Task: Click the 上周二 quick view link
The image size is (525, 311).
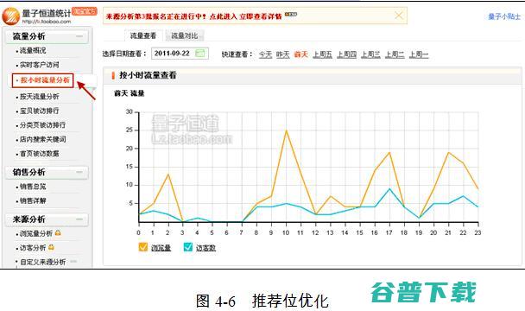Action: [395, 54]
